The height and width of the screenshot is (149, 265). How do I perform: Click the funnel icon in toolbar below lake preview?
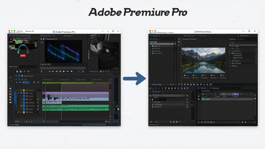201,85
